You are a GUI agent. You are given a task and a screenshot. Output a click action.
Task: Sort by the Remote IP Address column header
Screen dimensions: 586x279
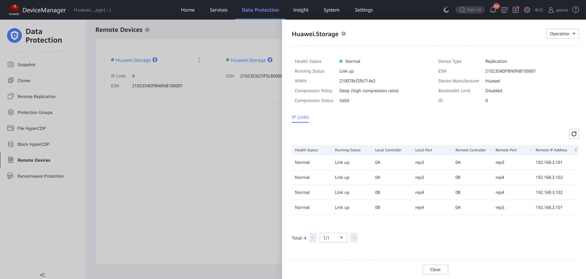coord(551,150)
